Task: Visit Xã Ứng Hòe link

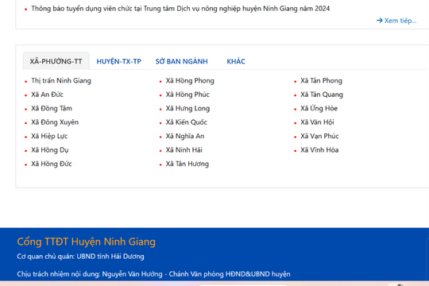Action: tap(319, 108)
